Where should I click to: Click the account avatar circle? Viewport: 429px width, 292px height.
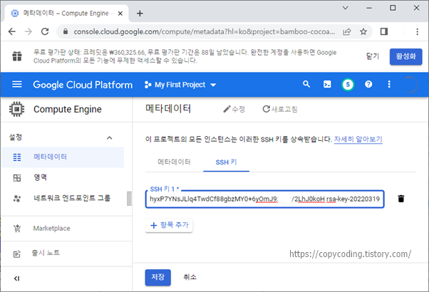point(410,85)
